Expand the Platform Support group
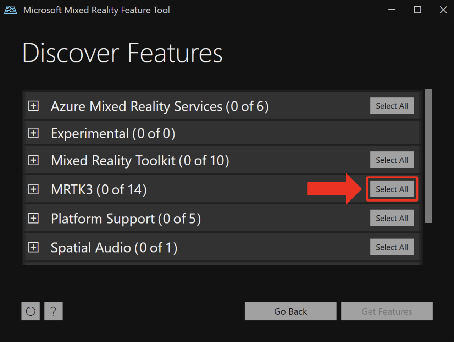The width and height of the screenshot is (454, 342). coord(33,218)
